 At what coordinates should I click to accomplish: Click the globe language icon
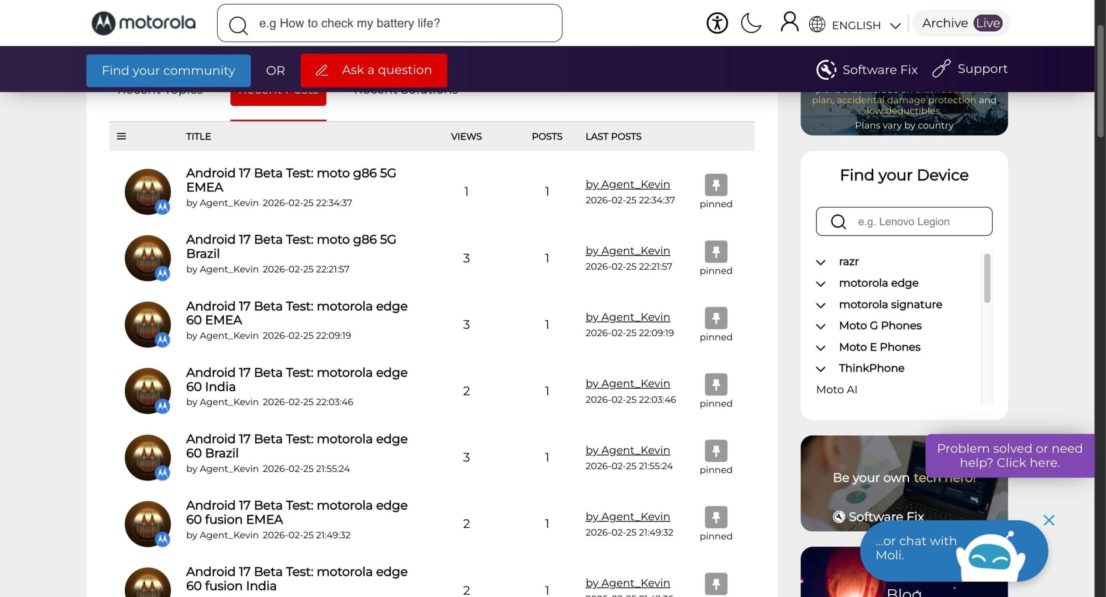[817, 25]
